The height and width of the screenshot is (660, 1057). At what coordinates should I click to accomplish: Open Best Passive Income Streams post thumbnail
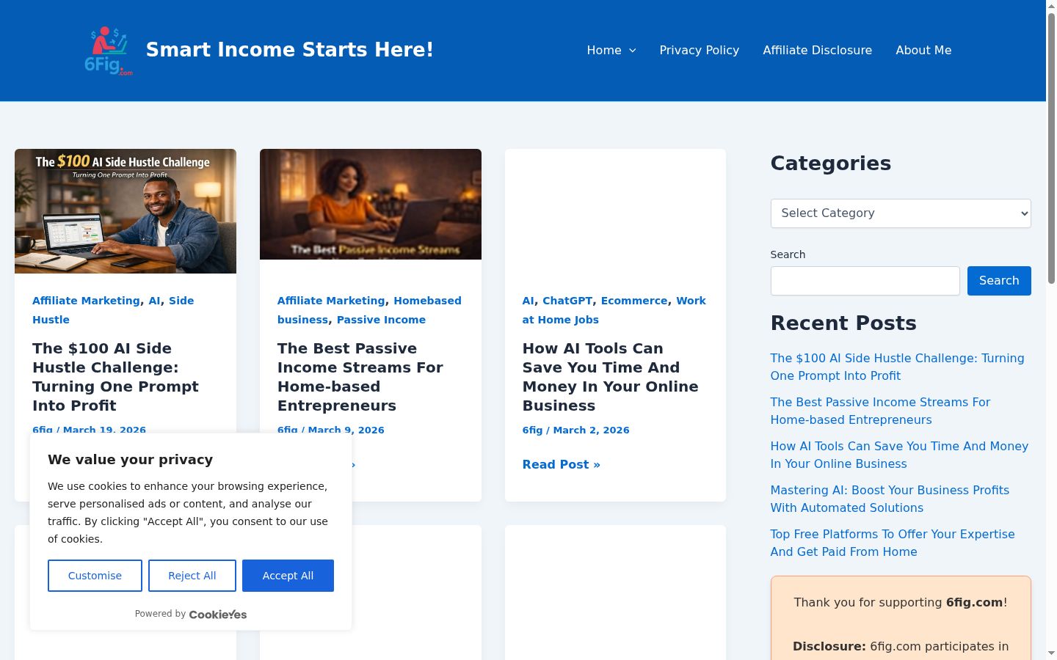[x=371, y=204]
